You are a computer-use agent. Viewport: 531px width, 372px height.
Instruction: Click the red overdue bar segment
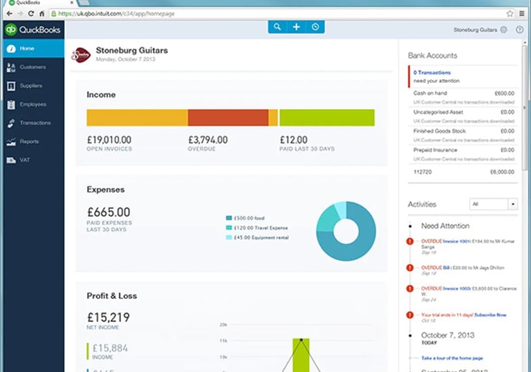click(x=228, y=118)
